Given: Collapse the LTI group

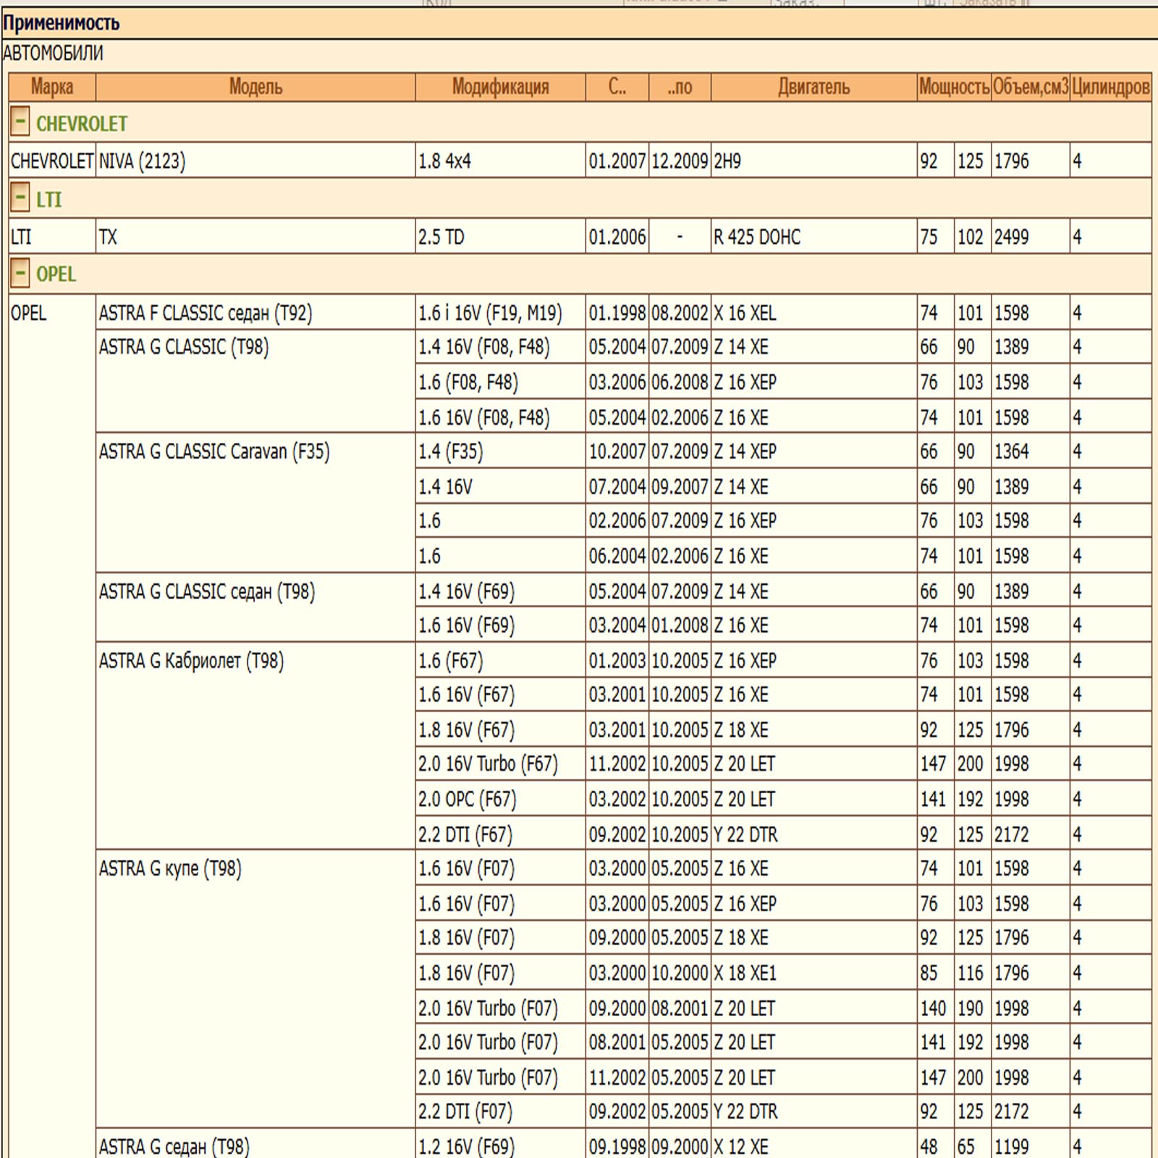Looking at the screenshot, I should (x=20, y=198).
